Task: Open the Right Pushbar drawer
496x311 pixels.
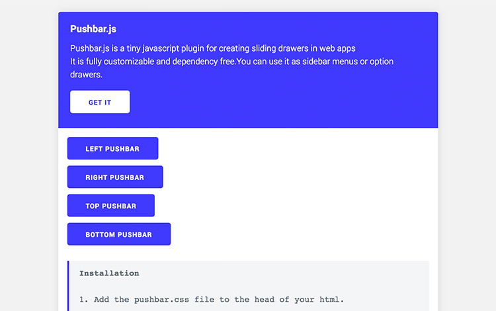Action: point(114,177)
